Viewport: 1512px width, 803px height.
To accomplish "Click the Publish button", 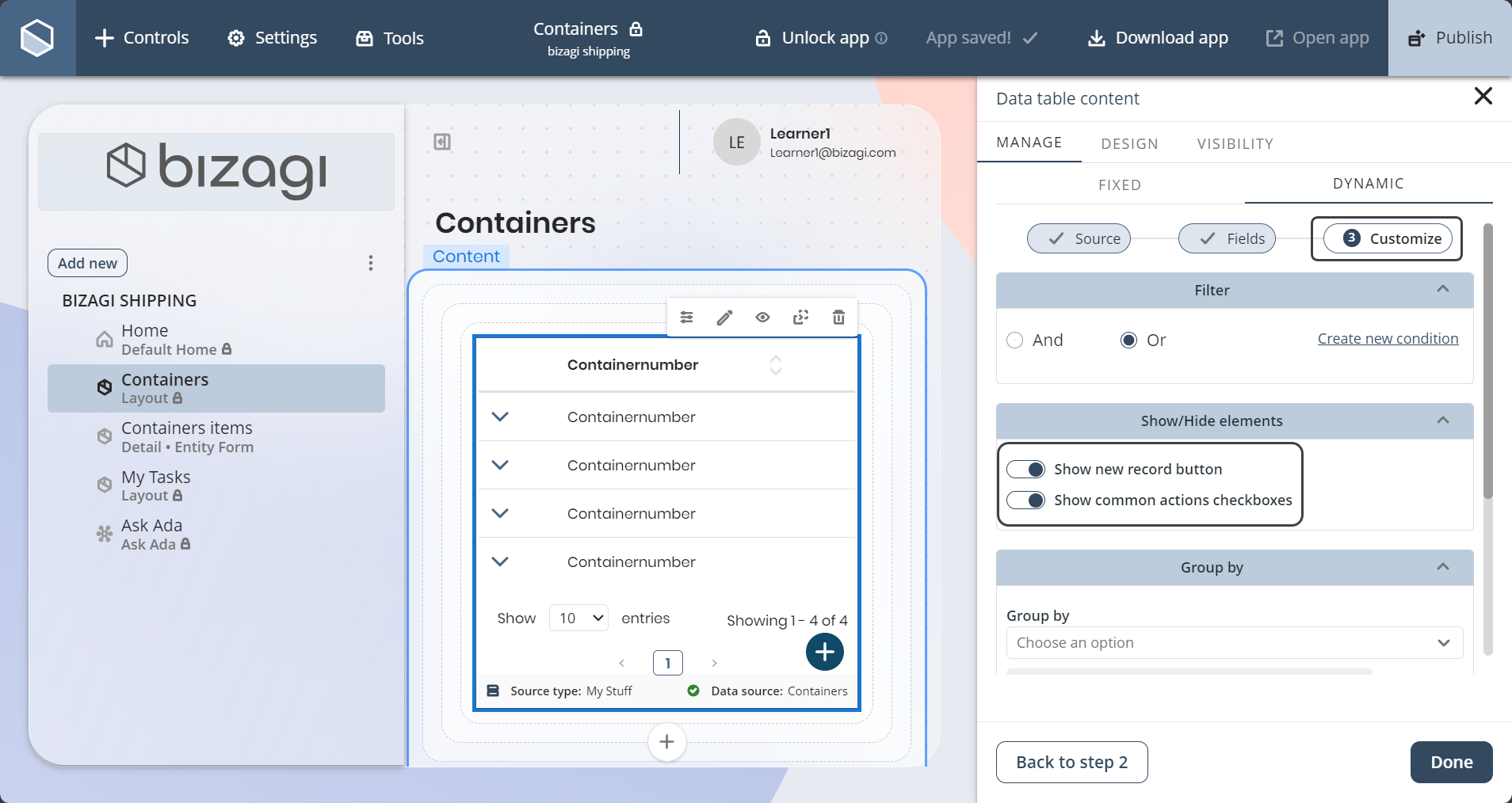I will point(1450,38).
